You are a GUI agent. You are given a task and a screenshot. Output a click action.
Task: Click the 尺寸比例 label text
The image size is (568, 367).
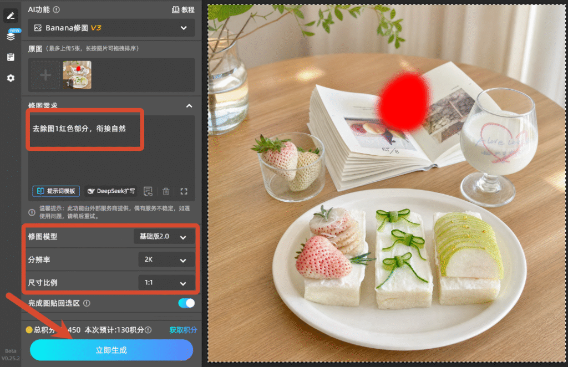point(43,283)
